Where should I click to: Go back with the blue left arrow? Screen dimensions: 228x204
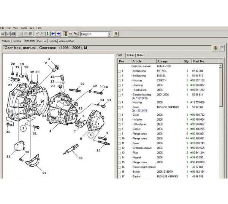pyautogui.click(x=53, y=34)
